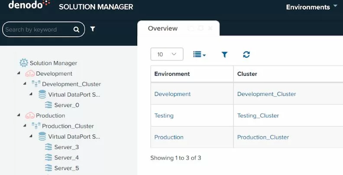Collapse Virtual DataPort under Development_Cluster
The height and width of the screenshot is (175, 343).
point(31,94)
